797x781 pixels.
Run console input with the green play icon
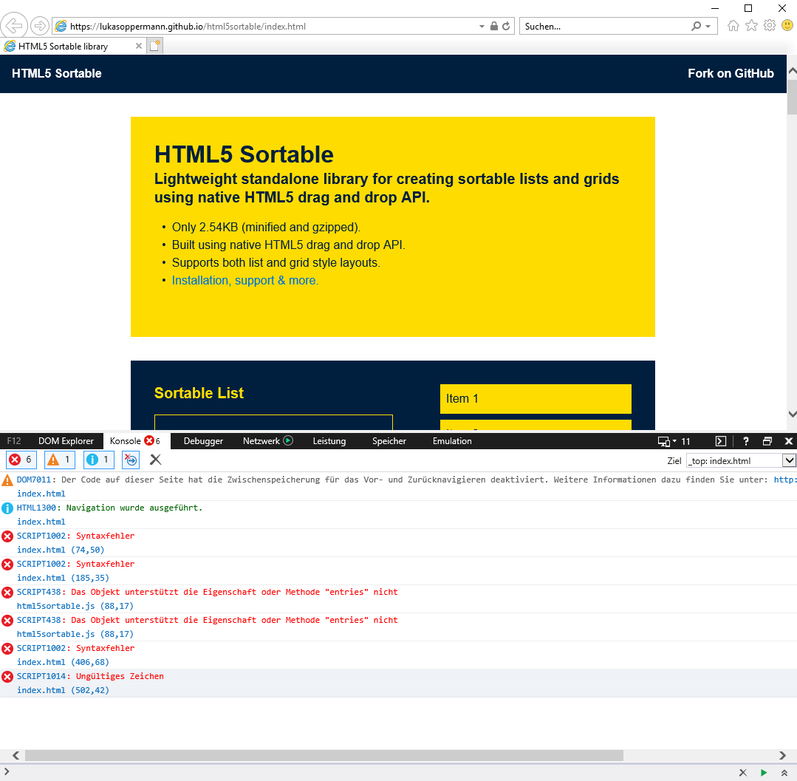click(764, 772)
